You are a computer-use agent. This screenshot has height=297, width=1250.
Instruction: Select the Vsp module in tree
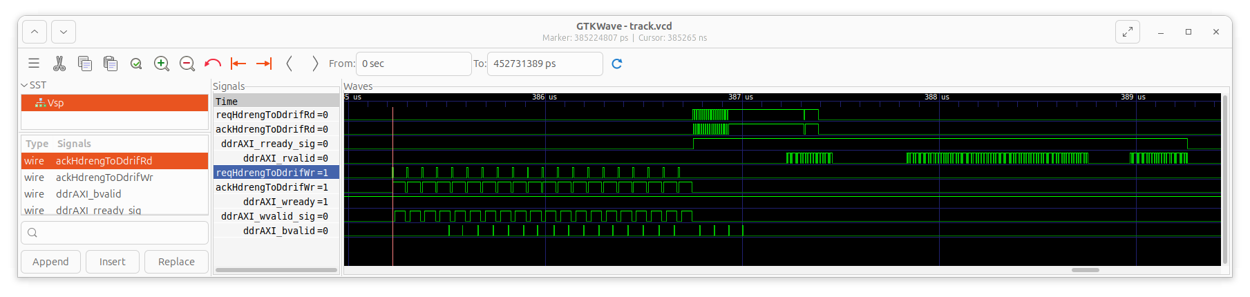[x=55, y=103]
